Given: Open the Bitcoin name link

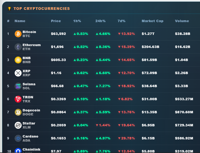Looking at the screenshot, I should 29,32.
